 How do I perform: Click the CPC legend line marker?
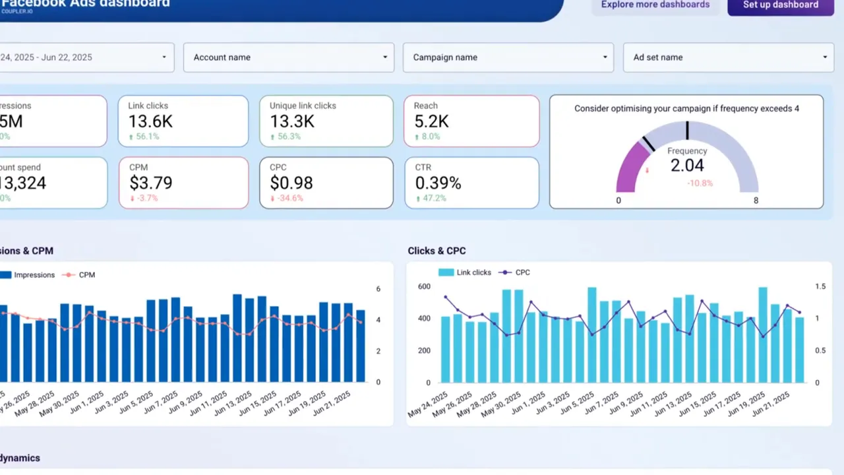506,272
